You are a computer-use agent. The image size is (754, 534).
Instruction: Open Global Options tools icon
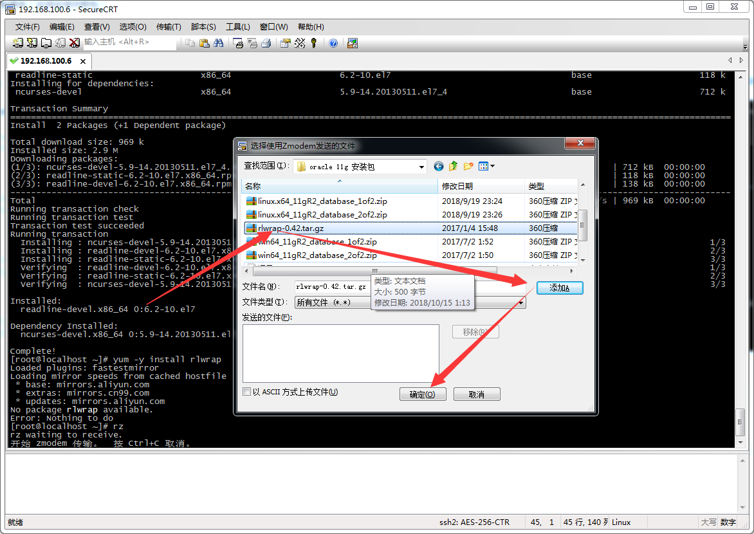[300, 43]
